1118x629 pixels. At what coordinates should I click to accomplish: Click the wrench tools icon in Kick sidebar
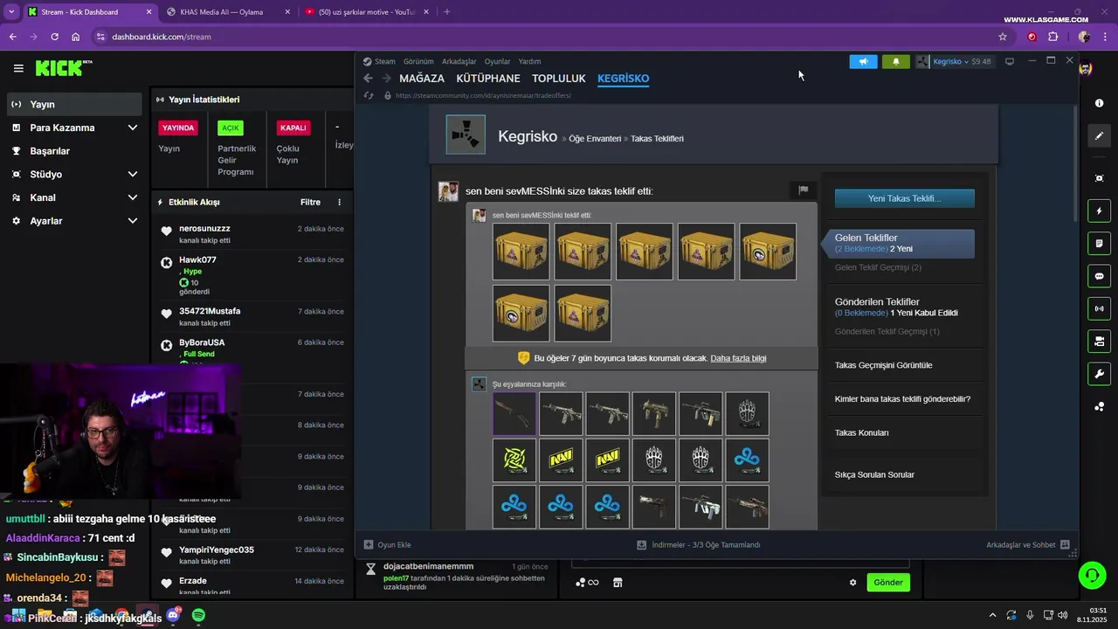pyautogui.click(x=1099, y=374)
